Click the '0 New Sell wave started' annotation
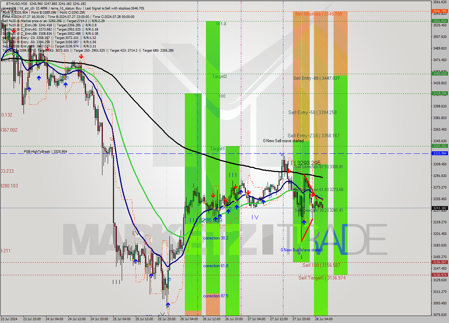The height and width of the screenshot is (323, 449). [283, 141]
